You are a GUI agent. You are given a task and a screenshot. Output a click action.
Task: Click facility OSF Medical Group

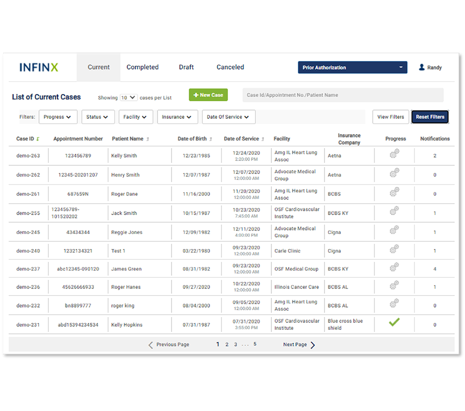click(296, 269)
